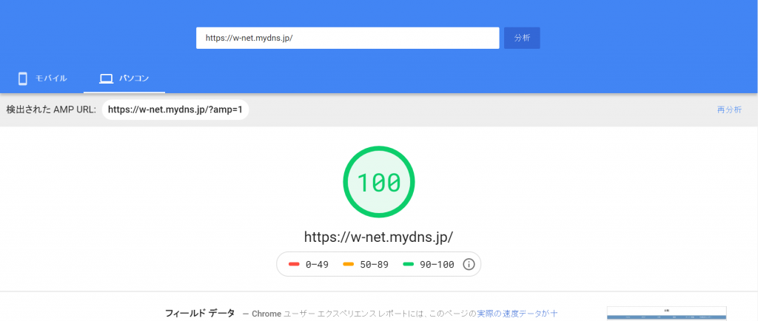758x321 pixels.
Task: Click the red 0-49 legend marker
Action: click(293, 265)
